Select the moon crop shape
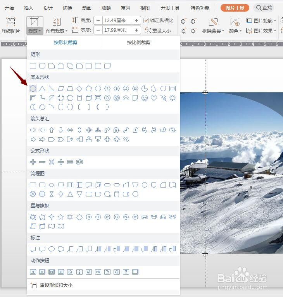The height and width of the screenshot is (297, 283). [x=33, y=107]
